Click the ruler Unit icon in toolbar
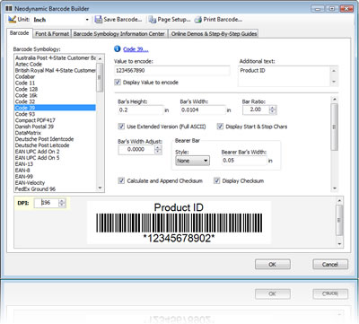The height and width of the screenshot is (324, 359). point(12,19)
